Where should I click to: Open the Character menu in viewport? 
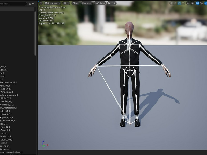point(87,3)
